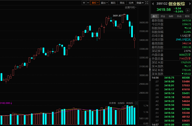Click the 深证B股 value 7783.45
Image resolution: width=192 pixels, height=126 pixels.
(x=186, y=70)
